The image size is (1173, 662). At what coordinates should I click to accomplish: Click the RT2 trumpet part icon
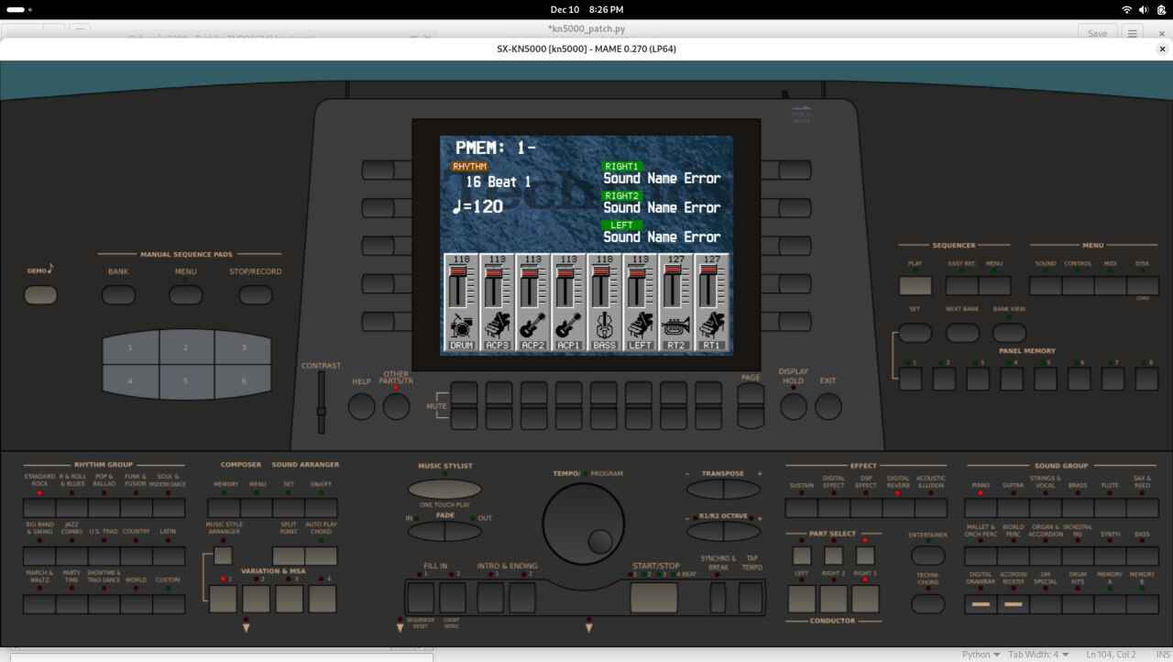(675, 326)
